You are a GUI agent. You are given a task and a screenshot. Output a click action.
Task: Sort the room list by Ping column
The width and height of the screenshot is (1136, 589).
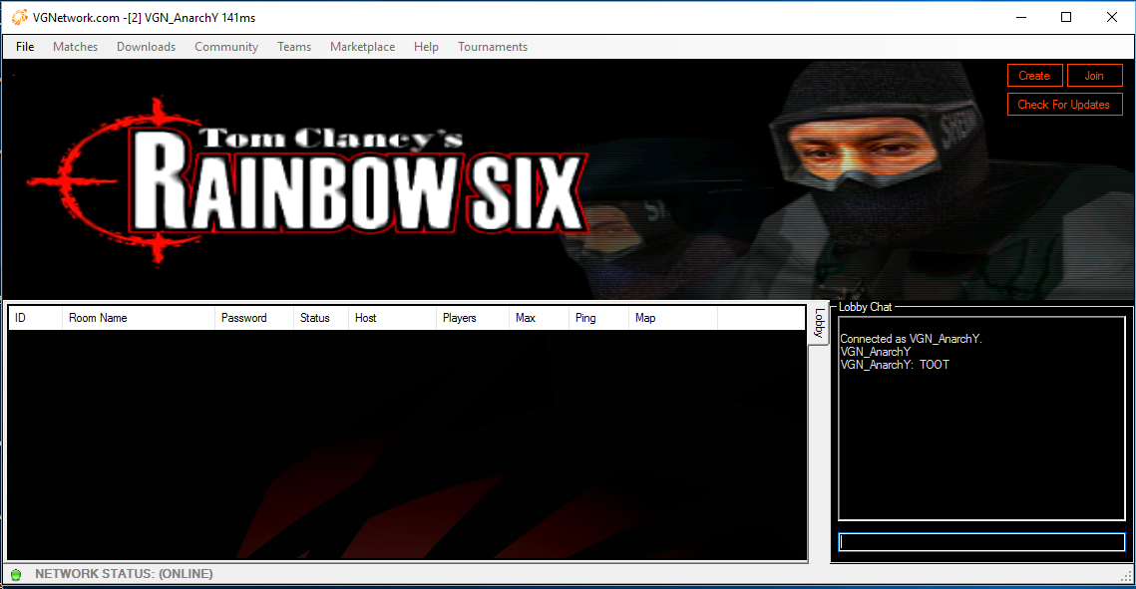coord(598,318)
